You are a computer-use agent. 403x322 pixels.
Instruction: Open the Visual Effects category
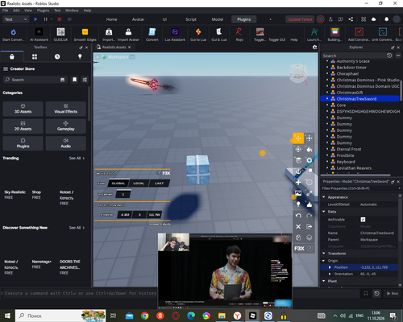[x=66, y=109]
